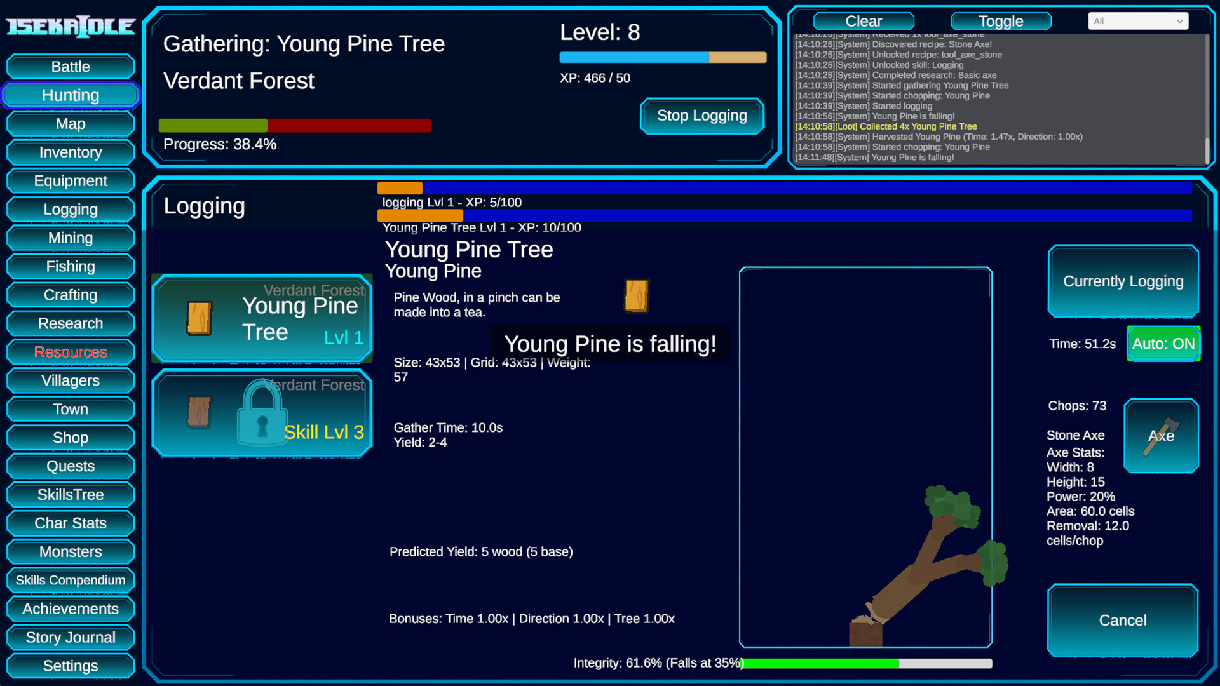Click the Cancel button
Image resolution: width=1220 pixels, height=686 pixels.
1122,620
